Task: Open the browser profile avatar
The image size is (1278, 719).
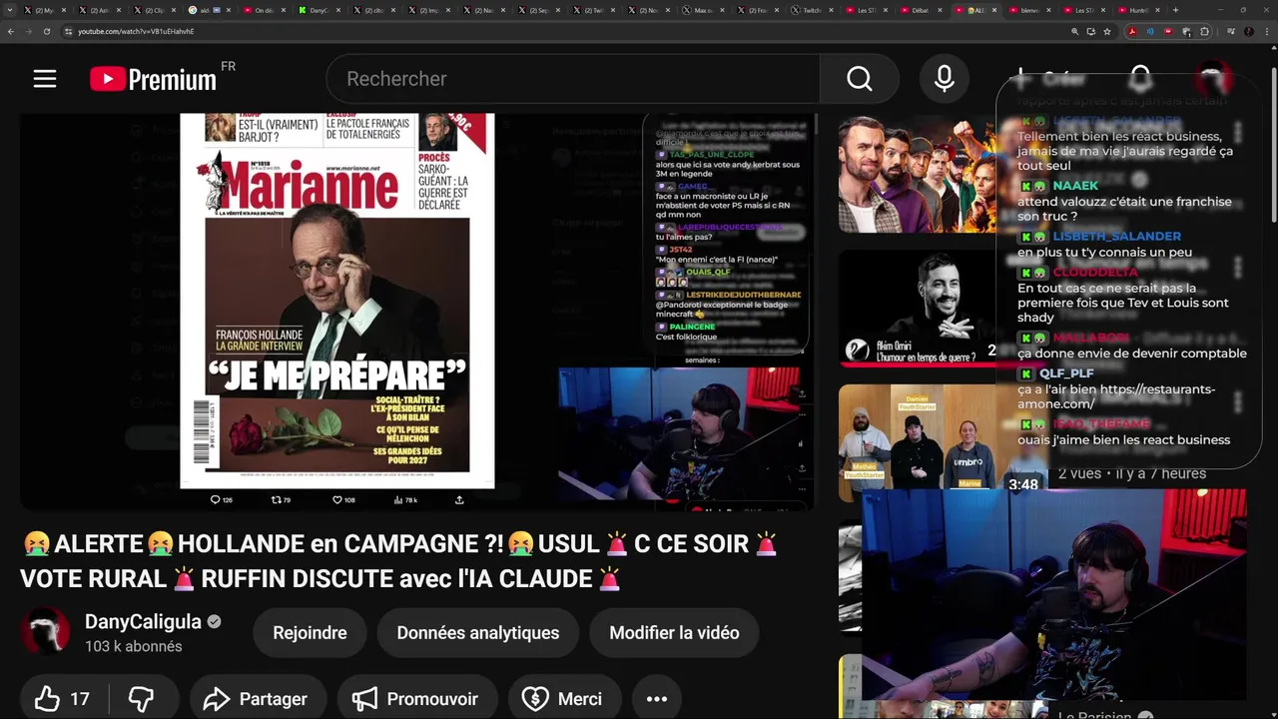Action: tap(1248, 31)
